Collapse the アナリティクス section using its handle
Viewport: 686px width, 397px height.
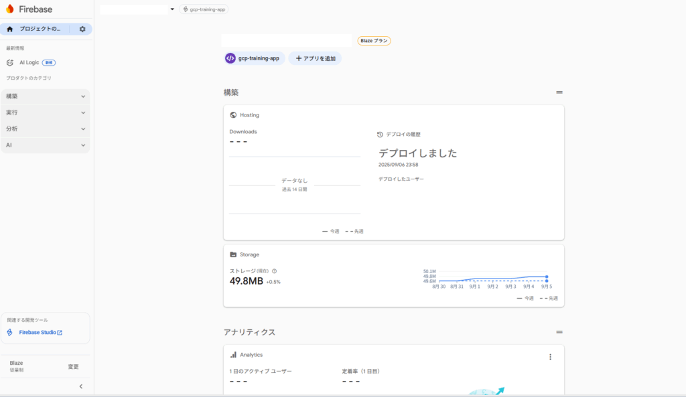tap(559, 332)
